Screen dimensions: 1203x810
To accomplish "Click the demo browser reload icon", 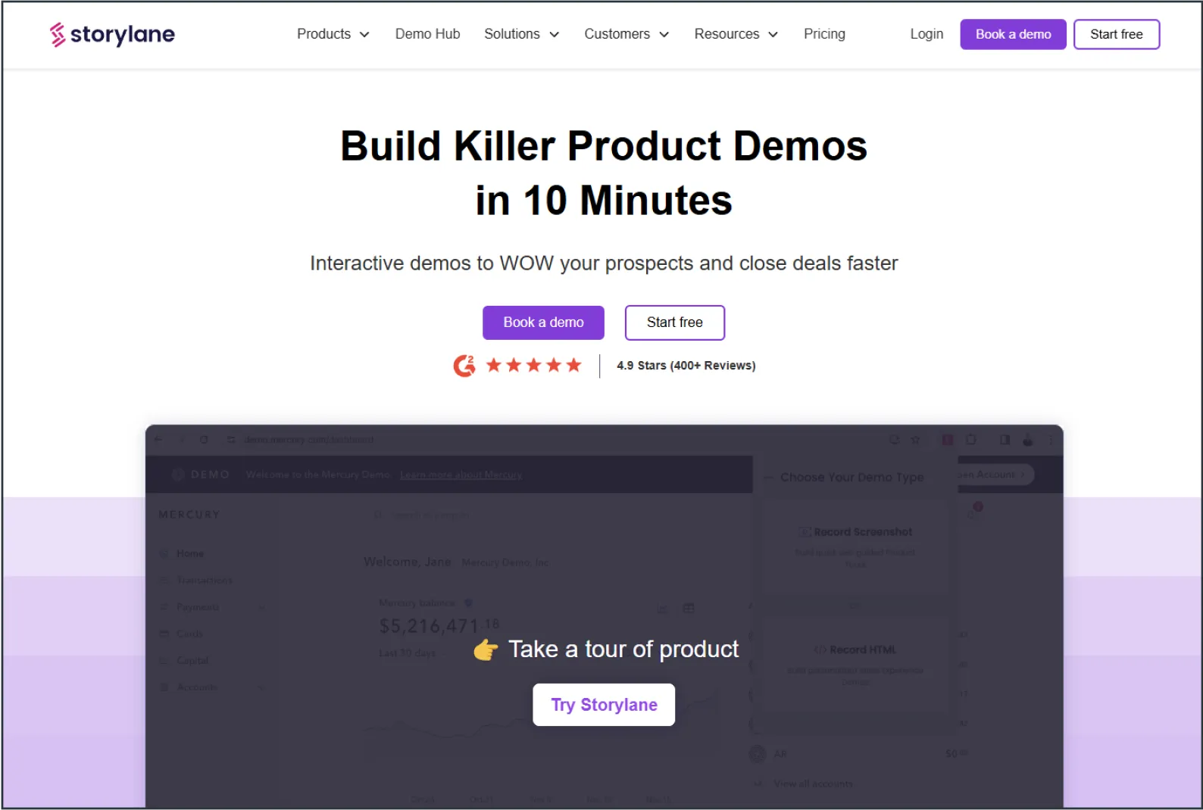I will point(204,440).
